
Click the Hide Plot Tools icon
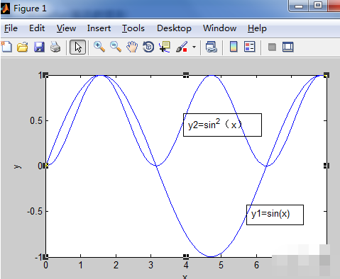(272, 47)
